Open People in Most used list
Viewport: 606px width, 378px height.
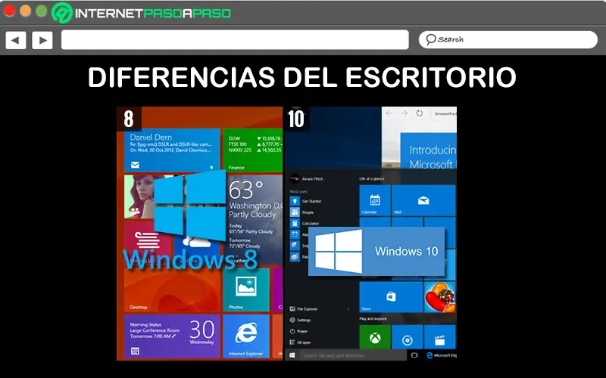point(302,212)
